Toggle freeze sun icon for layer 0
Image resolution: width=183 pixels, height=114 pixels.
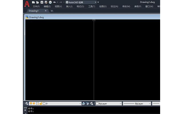[34, 103]
